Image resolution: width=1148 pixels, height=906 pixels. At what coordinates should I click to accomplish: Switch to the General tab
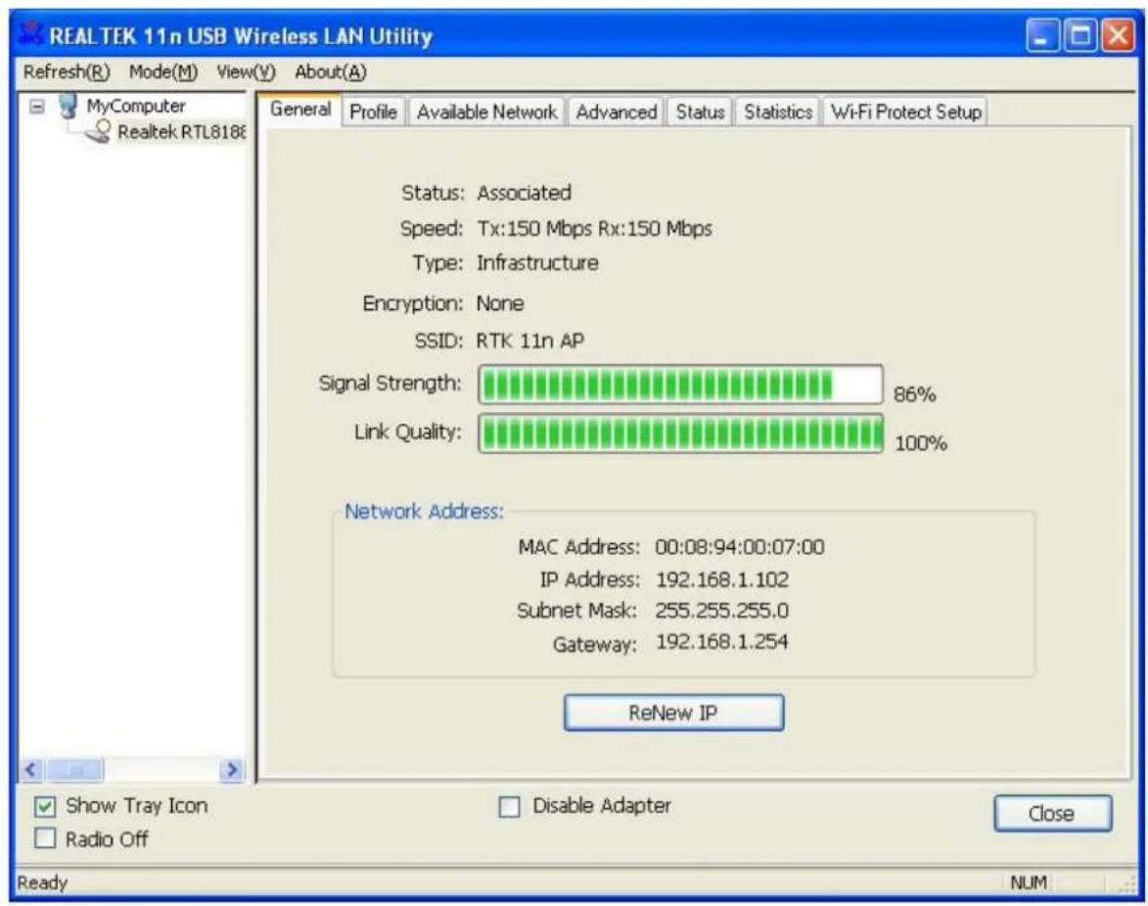tap(300, 109)
